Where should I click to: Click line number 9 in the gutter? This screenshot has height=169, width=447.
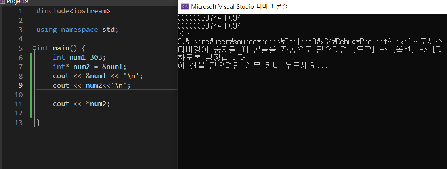pyautogui.click(x=20, y=85)
